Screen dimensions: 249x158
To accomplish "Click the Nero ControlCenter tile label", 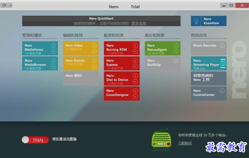I will [x=204, y=93].
